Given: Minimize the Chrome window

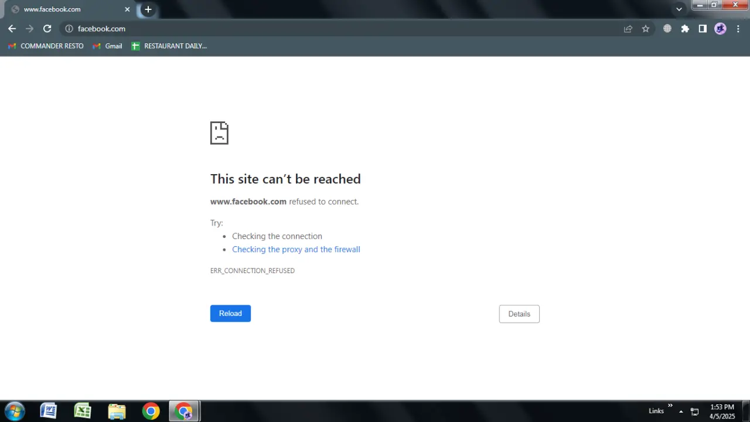Looking at the screenshot, I should pyautogui.click(x=700, y=5).
